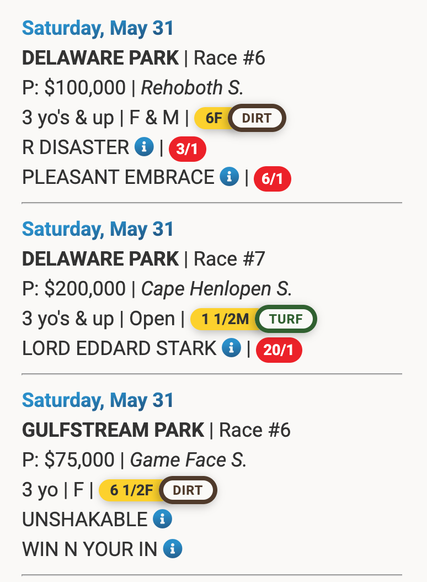Screen dimensions: 427x582
Task: Click the 6F distance badge
Action: click(x=213, y=118)
